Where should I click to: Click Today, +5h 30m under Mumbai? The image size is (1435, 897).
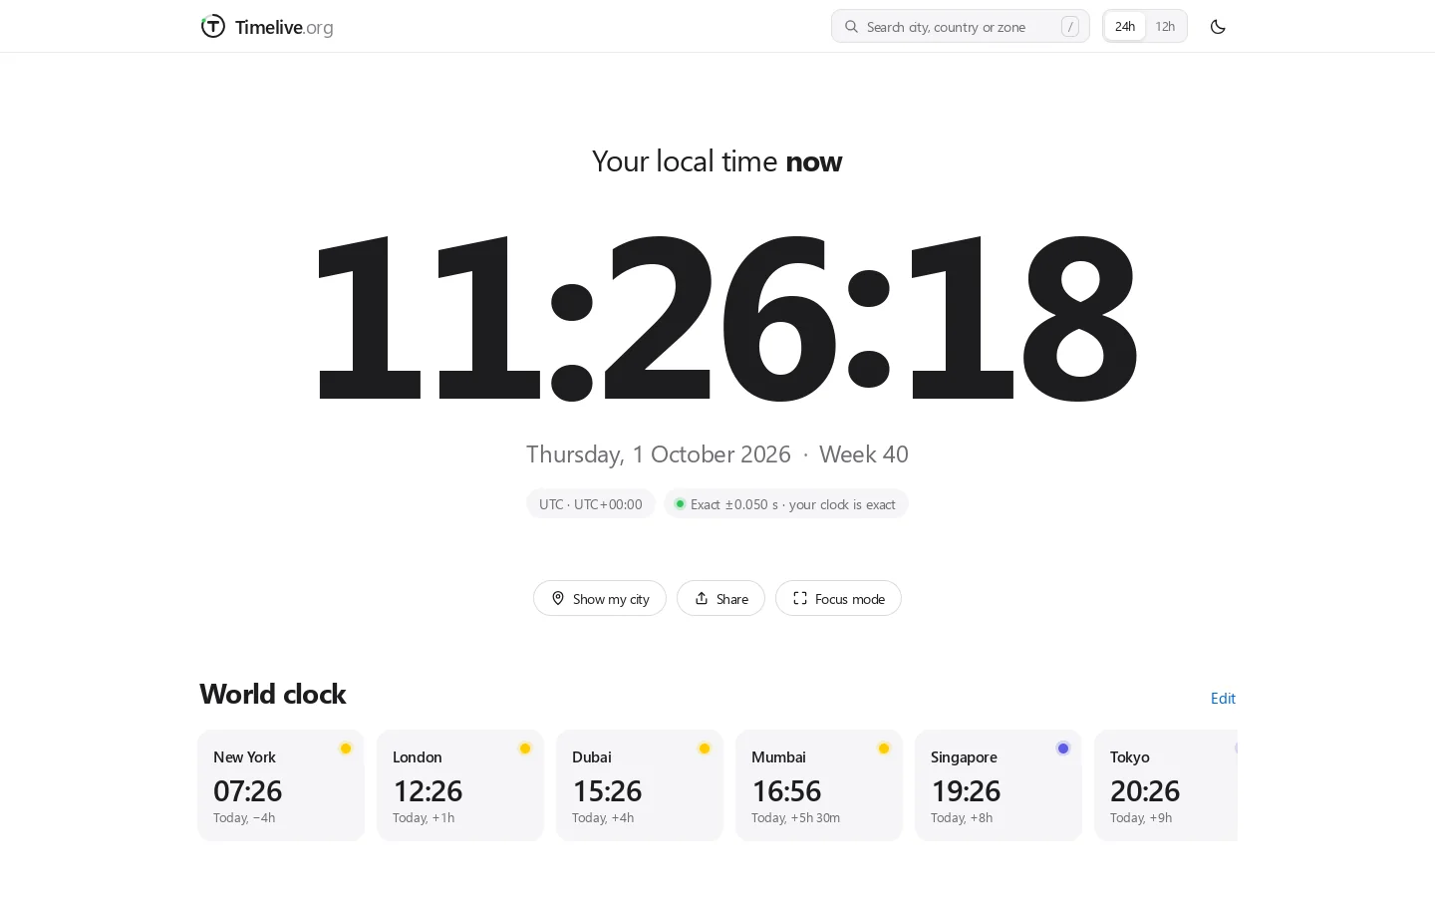click(x=795, y=817)
